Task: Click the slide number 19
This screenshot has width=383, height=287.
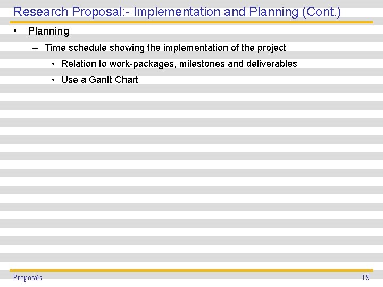Action: point(365,277)
